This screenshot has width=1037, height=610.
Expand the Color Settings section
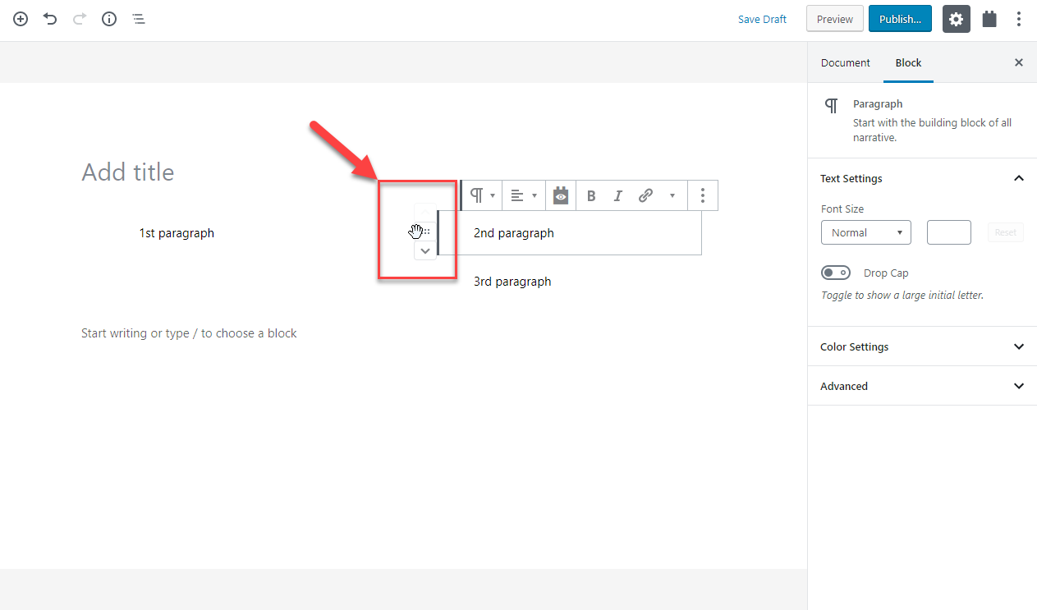921,346
